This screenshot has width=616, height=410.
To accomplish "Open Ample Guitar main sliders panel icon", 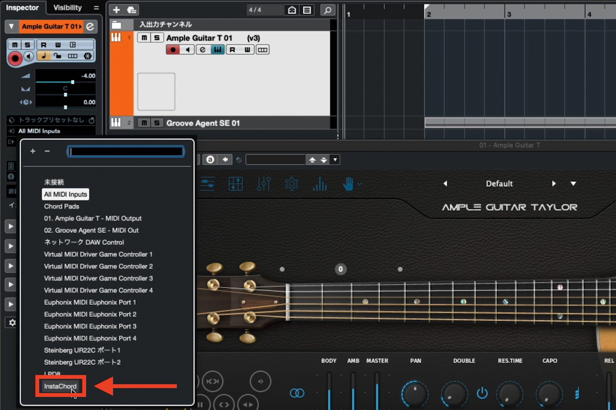I will point(208,184).
